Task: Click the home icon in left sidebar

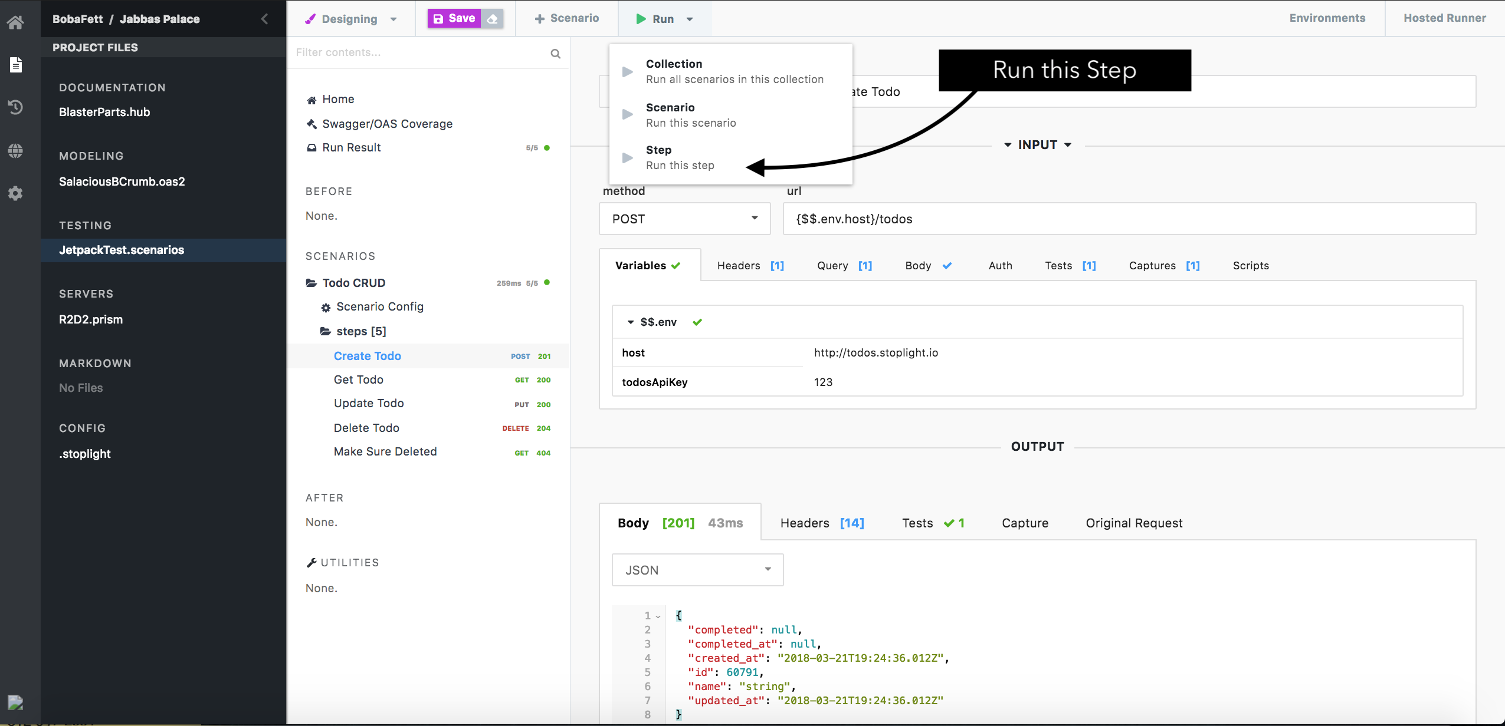Action: coord(16,22)
